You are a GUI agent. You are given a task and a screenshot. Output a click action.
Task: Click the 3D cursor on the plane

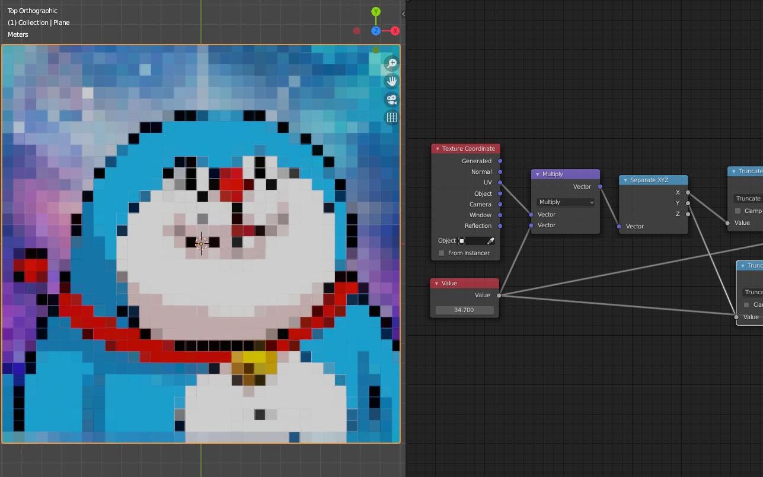(201, 243)
